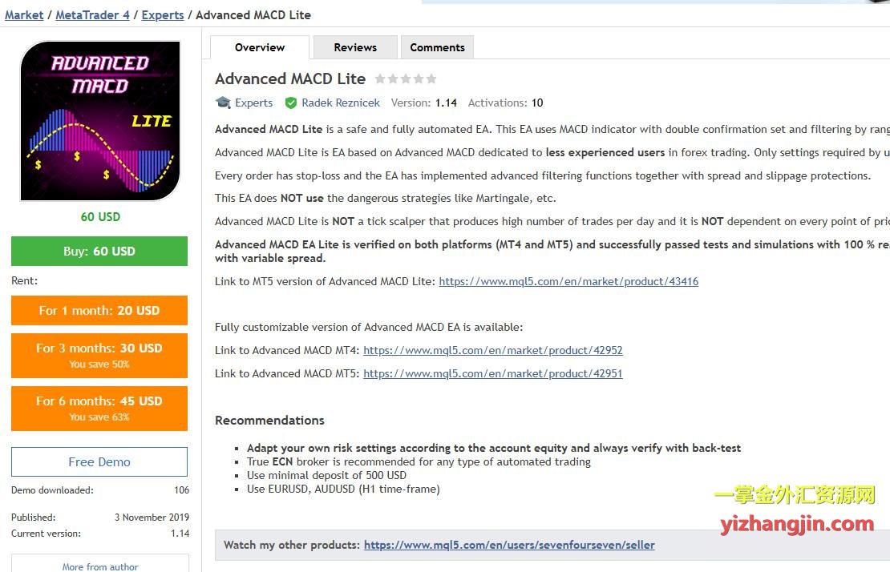Follow the MT5 version product/43416 link
Image resolution: width=890 pixels, height=572 pixels.
click(x=568, y=281)
